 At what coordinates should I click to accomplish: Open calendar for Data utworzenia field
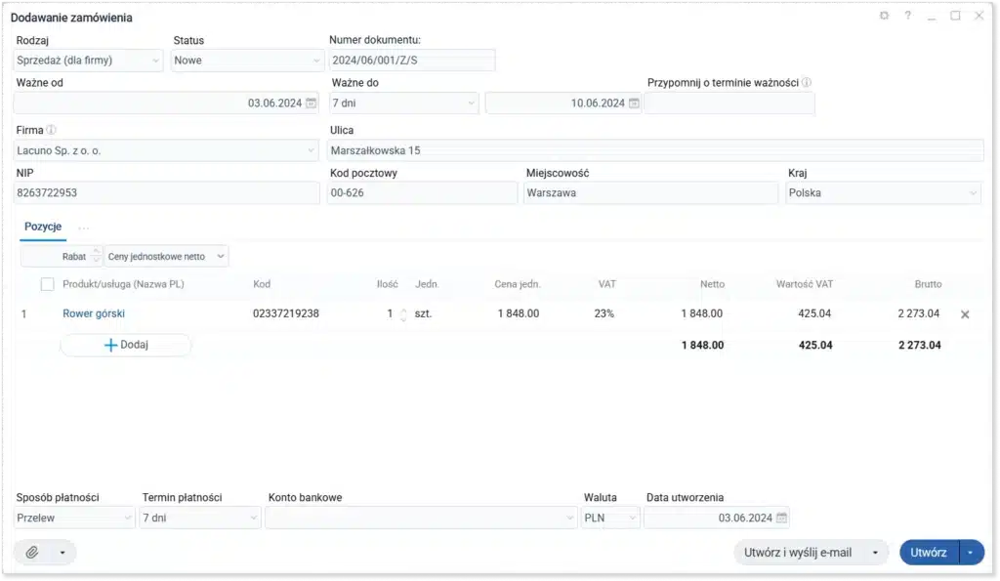[781, 519]
